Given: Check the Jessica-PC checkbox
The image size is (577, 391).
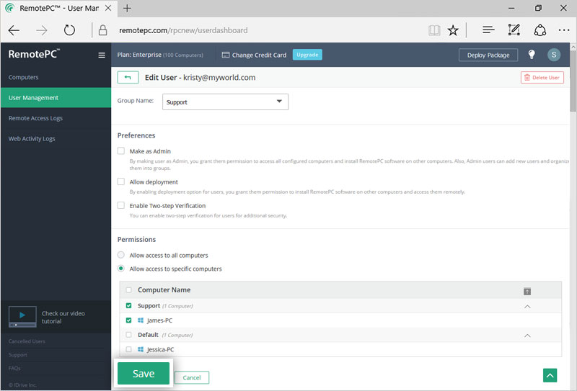Looking at the screenshot, I should pyautogui.click(x=128, y=349).
